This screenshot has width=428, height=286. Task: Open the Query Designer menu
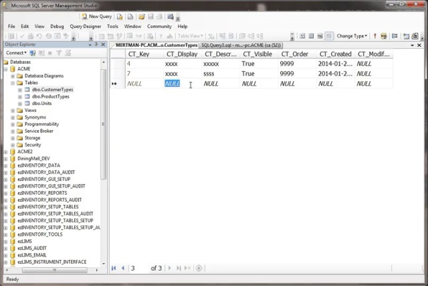[86, 26]
